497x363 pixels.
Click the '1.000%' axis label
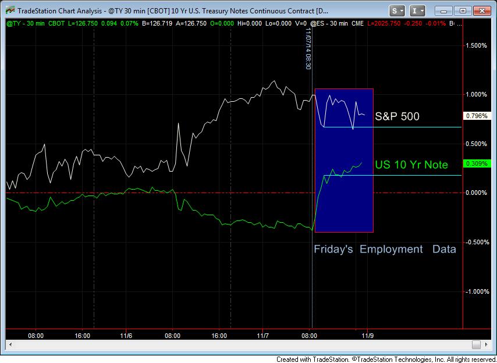pyautogui.click(x=476, y=94)
